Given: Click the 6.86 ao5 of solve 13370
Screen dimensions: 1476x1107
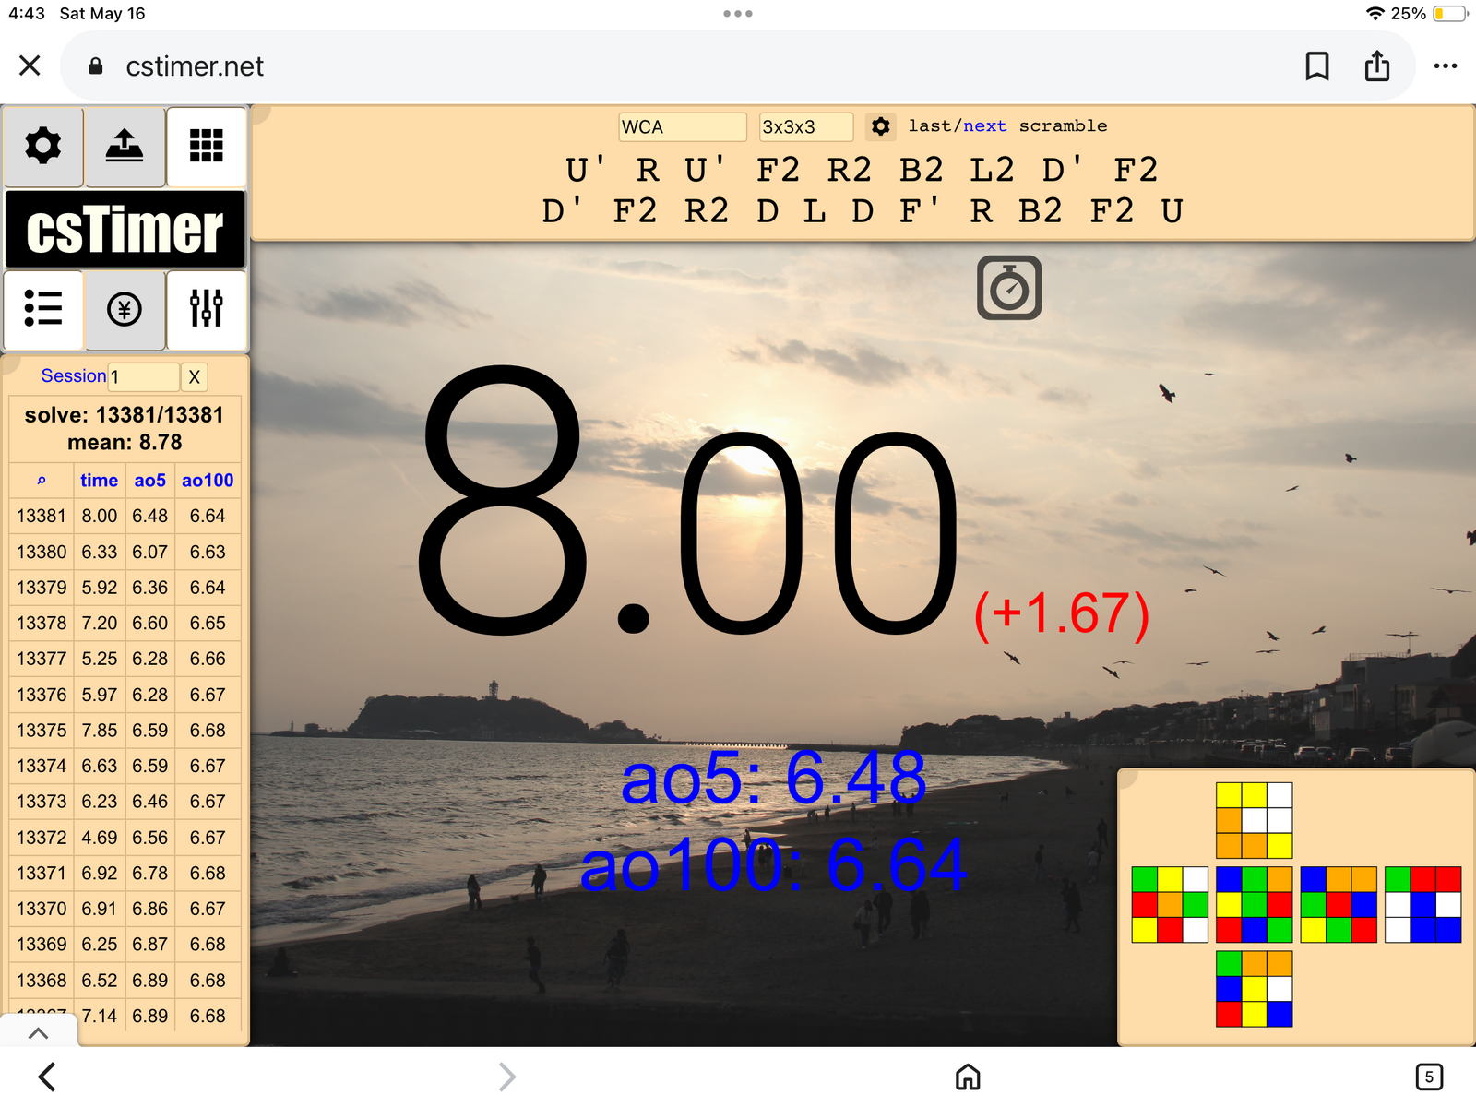Looking at the screenshot, I should (x=150, y=909).
